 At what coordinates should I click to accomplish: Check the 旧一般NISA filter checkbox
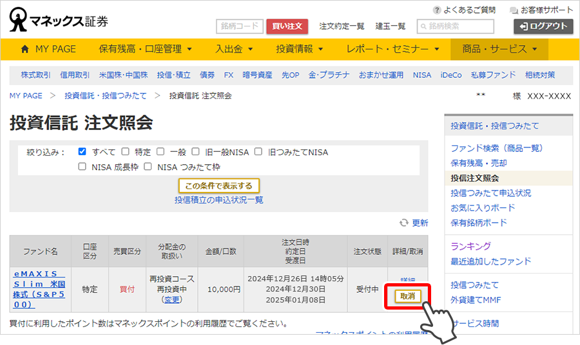(x=195, y=151)
